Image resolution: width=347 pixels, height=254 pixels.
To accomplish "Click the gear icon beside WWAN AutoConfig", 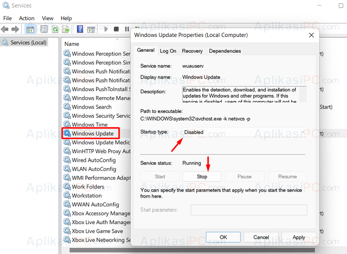I will (67, 204).
